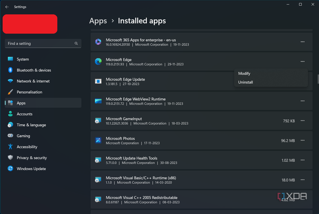319x214 pixels.
Task: Select Modify from the context menu
Action: click(x=244, y=74)
